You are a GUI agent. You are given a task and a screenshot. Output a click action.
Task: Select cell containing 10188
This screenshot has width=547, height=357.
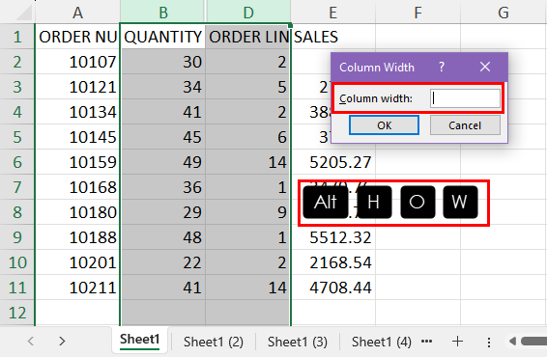coord(77,237)
